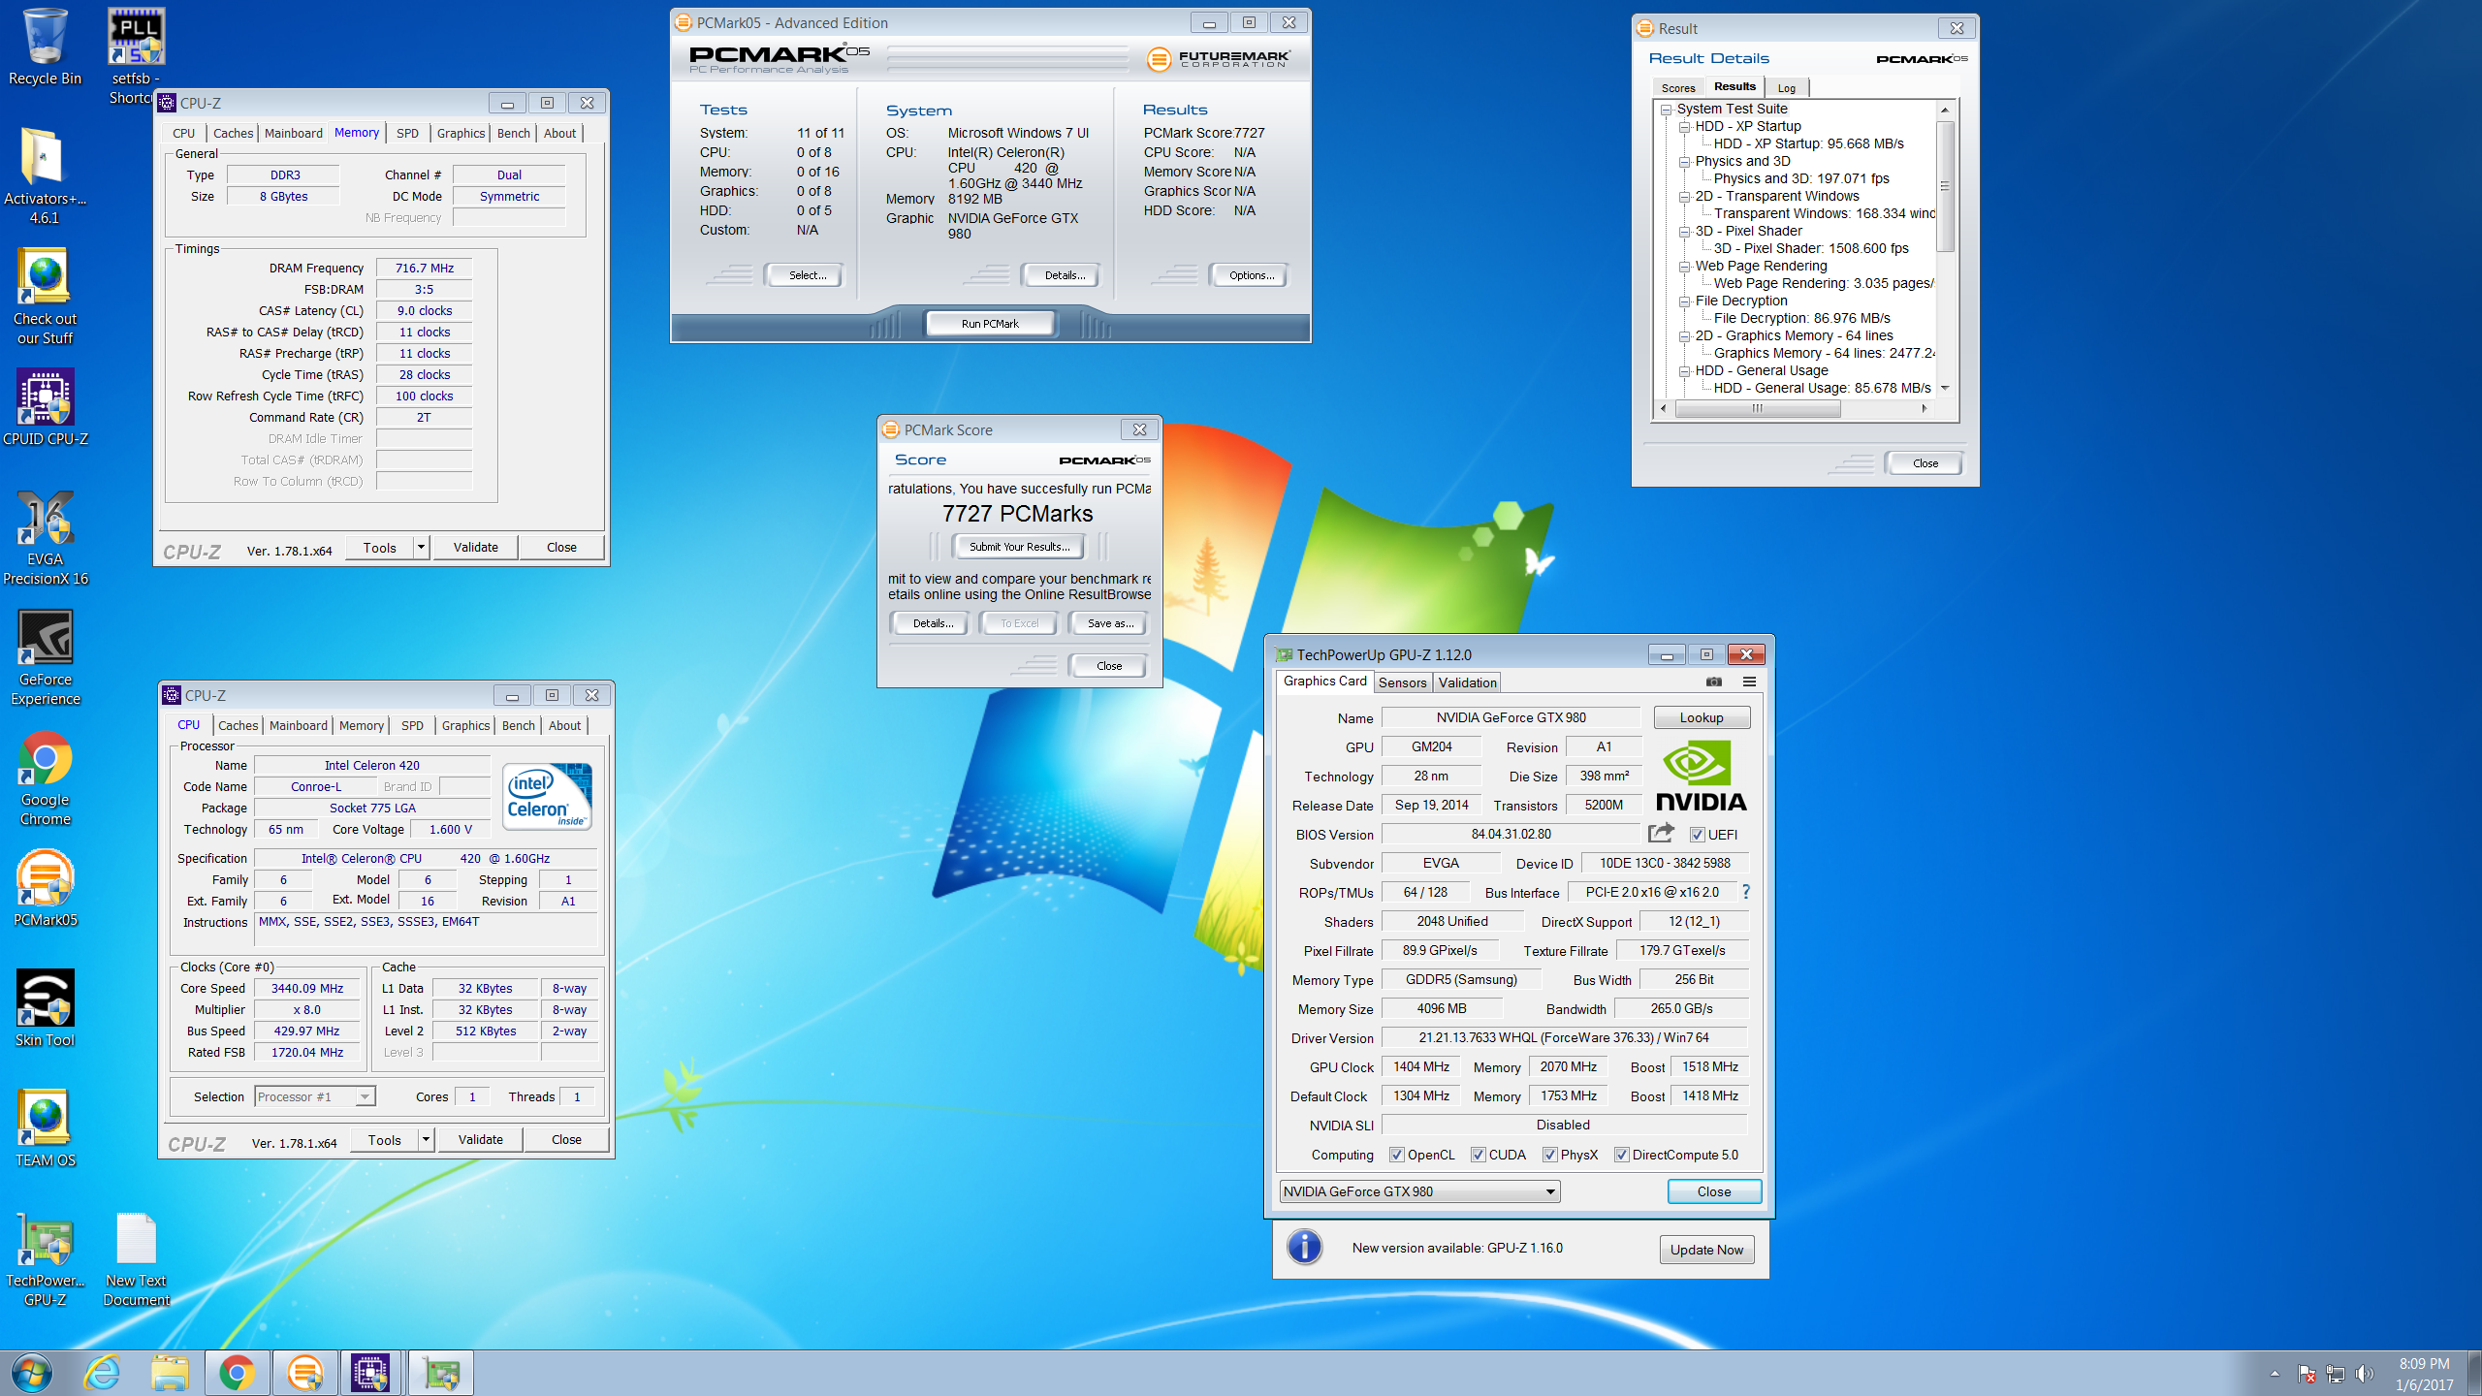Image resolution: width=2482 pixels, height=1396 pixels.
Task: Open Sensors tab in GPU-Z
Action: (1402, 682)
